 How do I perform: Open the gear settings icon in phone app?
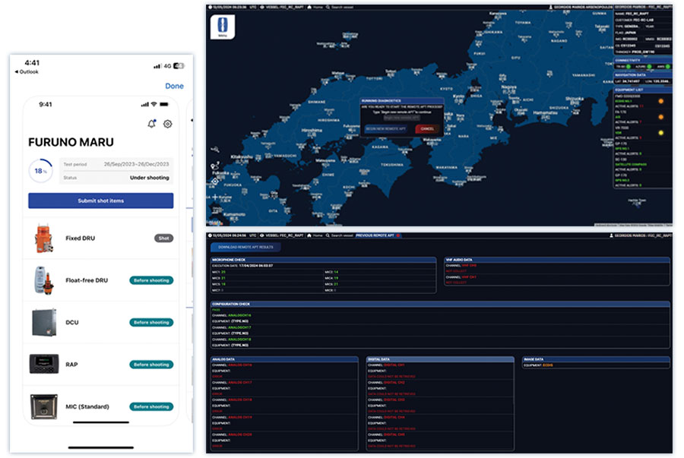pyautogui.click(x=167, y=125)
